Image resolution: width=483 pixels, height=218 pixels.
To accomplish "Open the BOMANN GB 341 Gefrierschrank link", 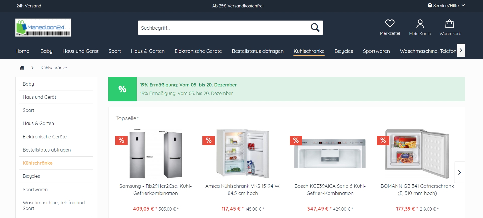I will (417, 189).
